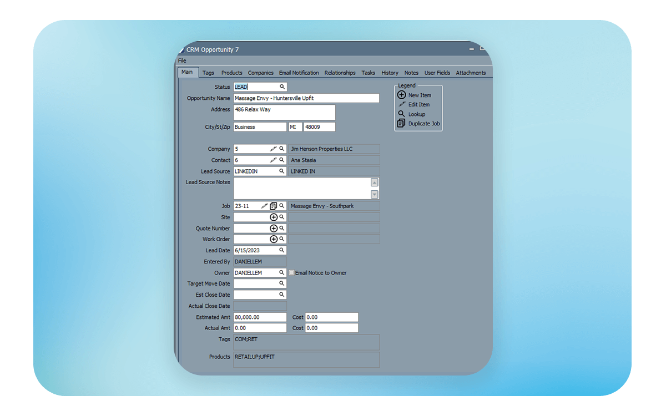The height and width of the screenshot is (416, 666).
Task: Open Est Close Date lookup
Action: [282, 295]
